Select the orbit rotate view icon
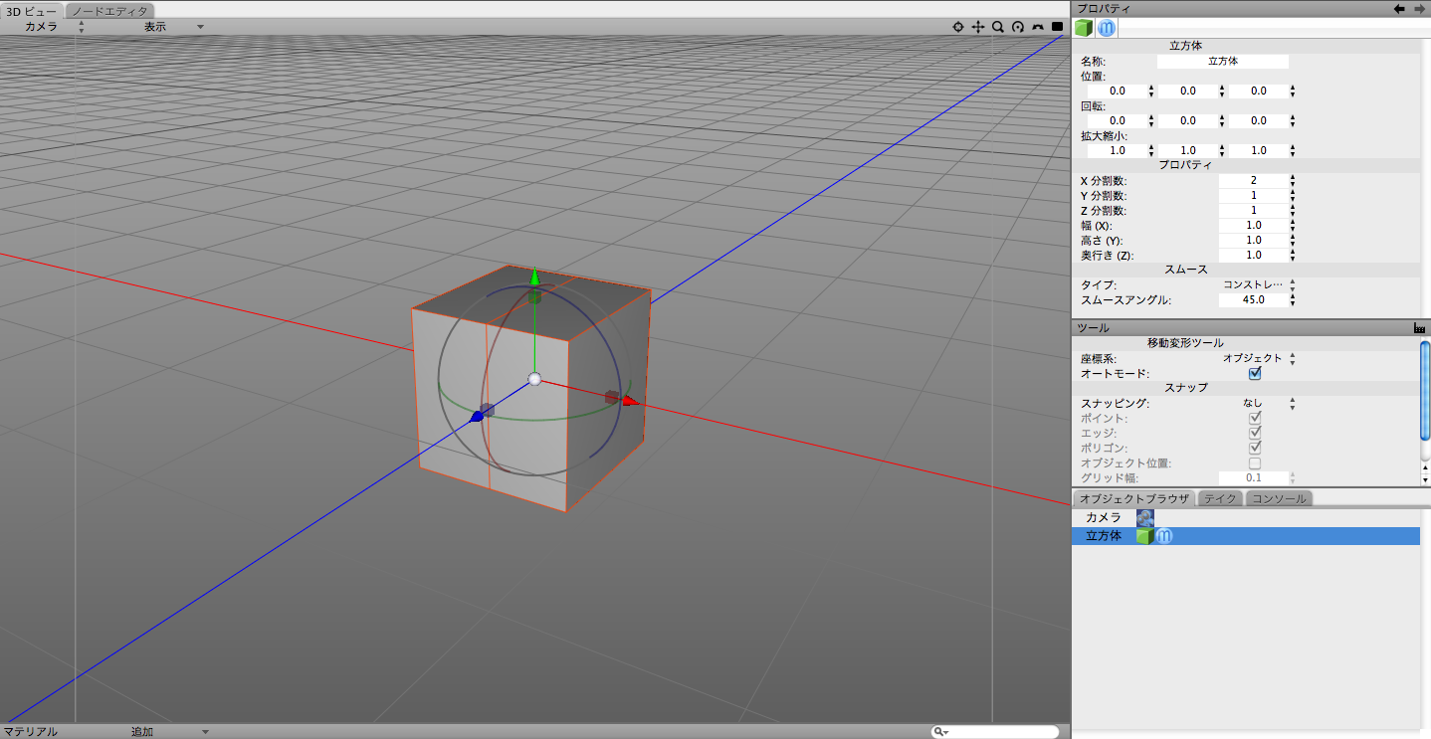This screenshot has width=1431, height=739. pyautogui.click(x=1018, y=27)
